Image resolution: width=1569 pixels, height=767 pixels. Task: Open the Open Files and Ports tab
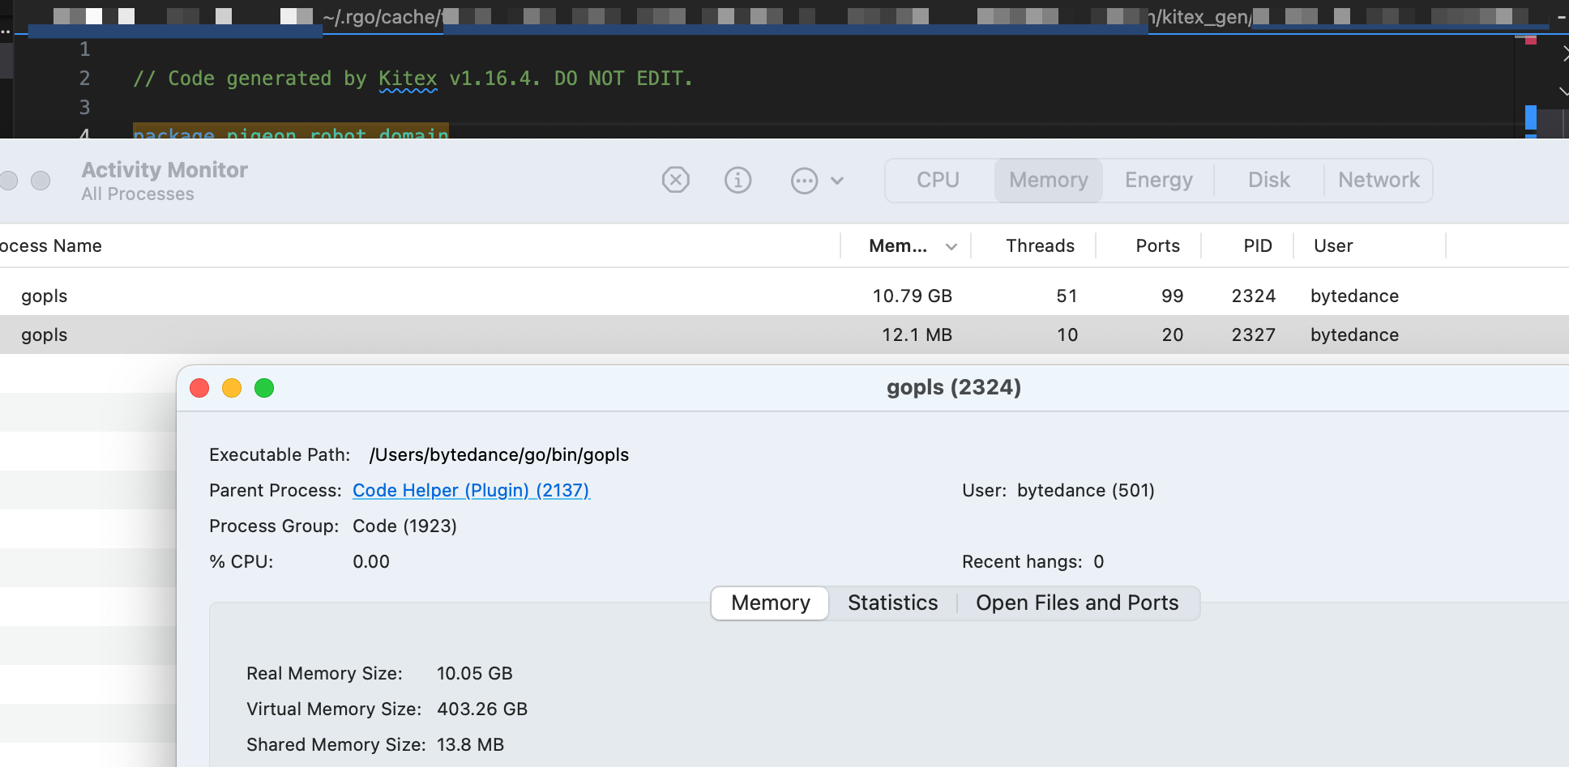[1076, 603]
